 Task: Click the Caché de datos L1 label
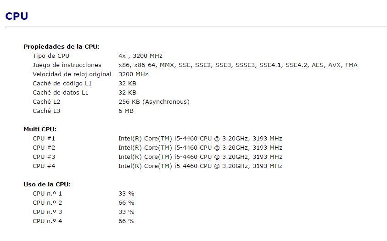[x=60, y=93]
